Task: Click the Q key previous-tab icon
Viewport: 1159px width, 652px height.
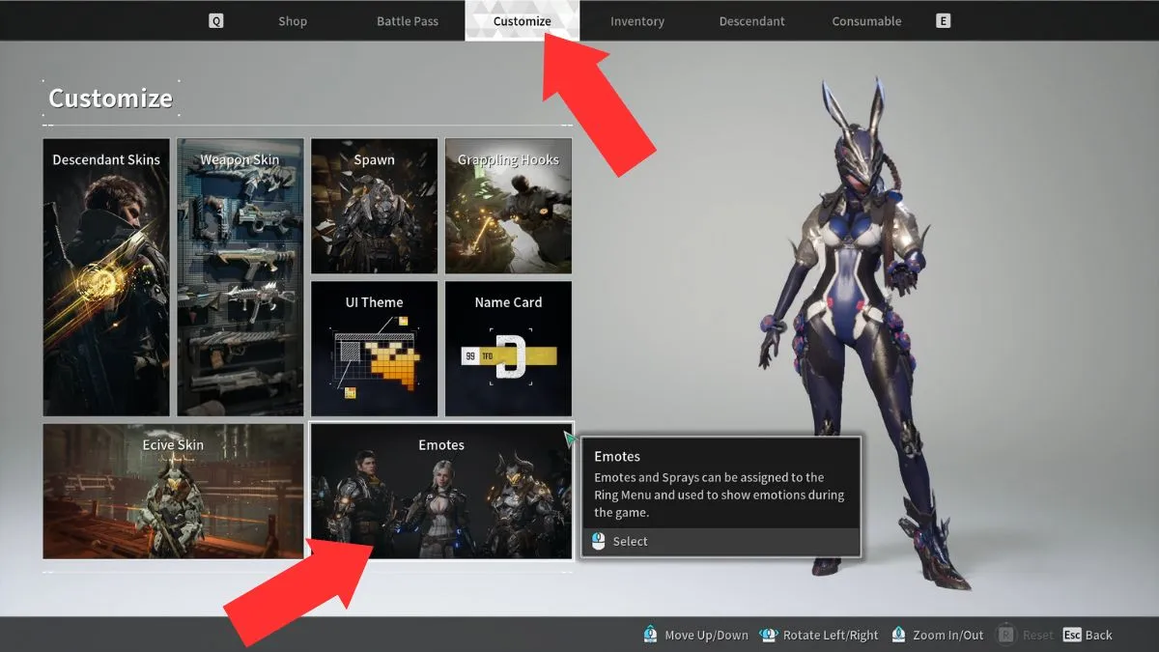Action: pyautogui.click(x=215, y=20)
